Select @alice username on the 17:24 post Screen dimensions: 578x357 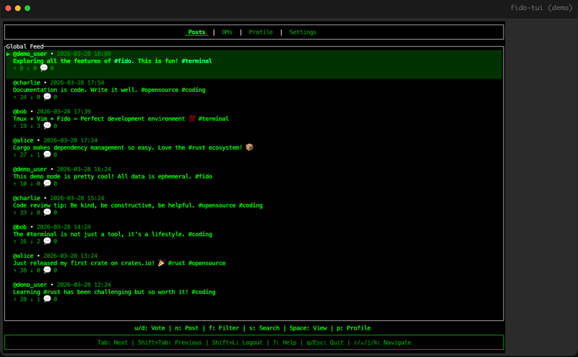(23, 140)
